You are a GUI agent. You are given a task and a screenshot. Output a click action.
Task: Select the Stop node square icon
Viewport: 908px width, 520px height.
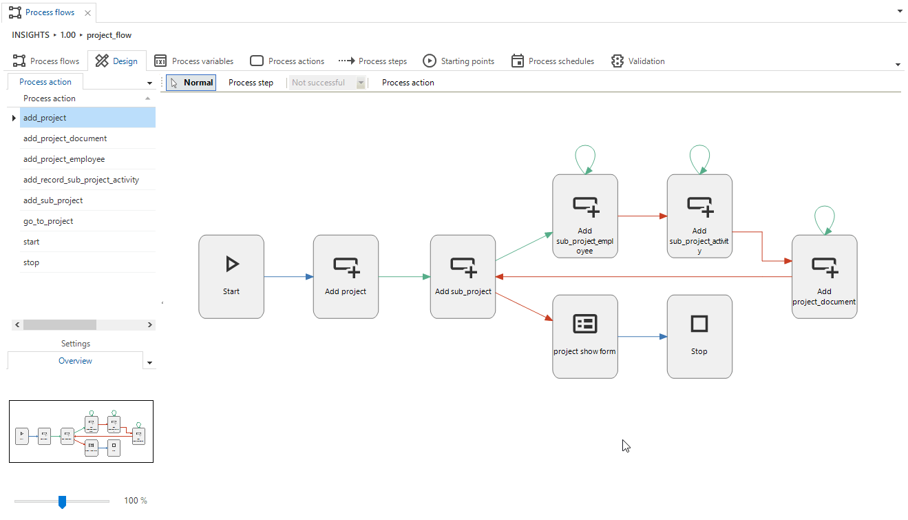pyautogui.click(x=699, y=324)
